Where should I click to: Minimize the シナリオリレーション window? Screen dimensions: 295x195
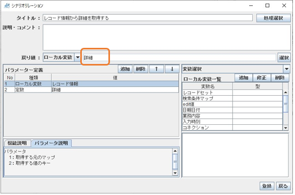251,6
